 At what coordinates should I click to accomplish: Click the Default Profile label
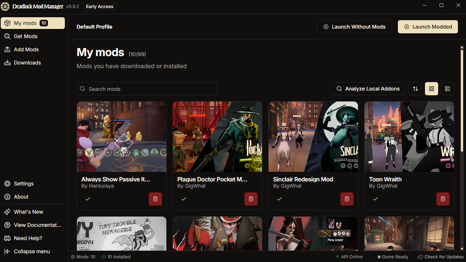(95, 27)
